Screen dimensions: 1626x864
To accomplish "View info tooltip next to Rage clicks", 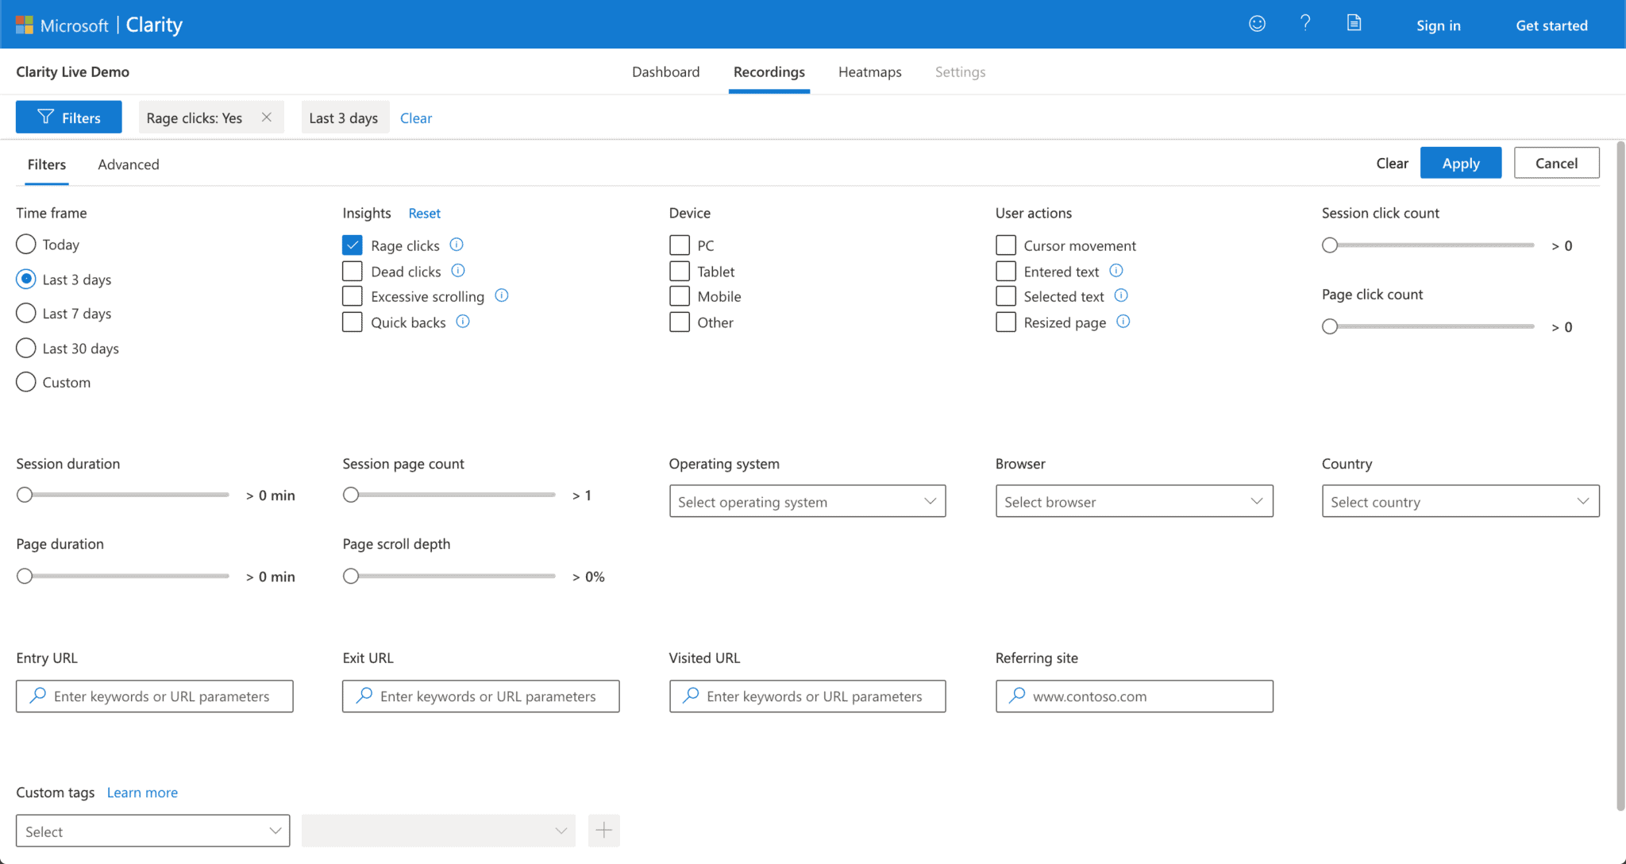I will click(457, 245).
